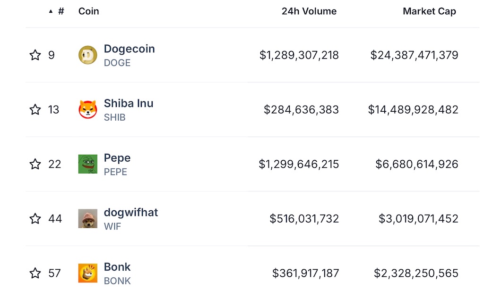Click the Shiba Inu coin logo
The height and width of the screenshot is (298, 484).
click(87, 109)
